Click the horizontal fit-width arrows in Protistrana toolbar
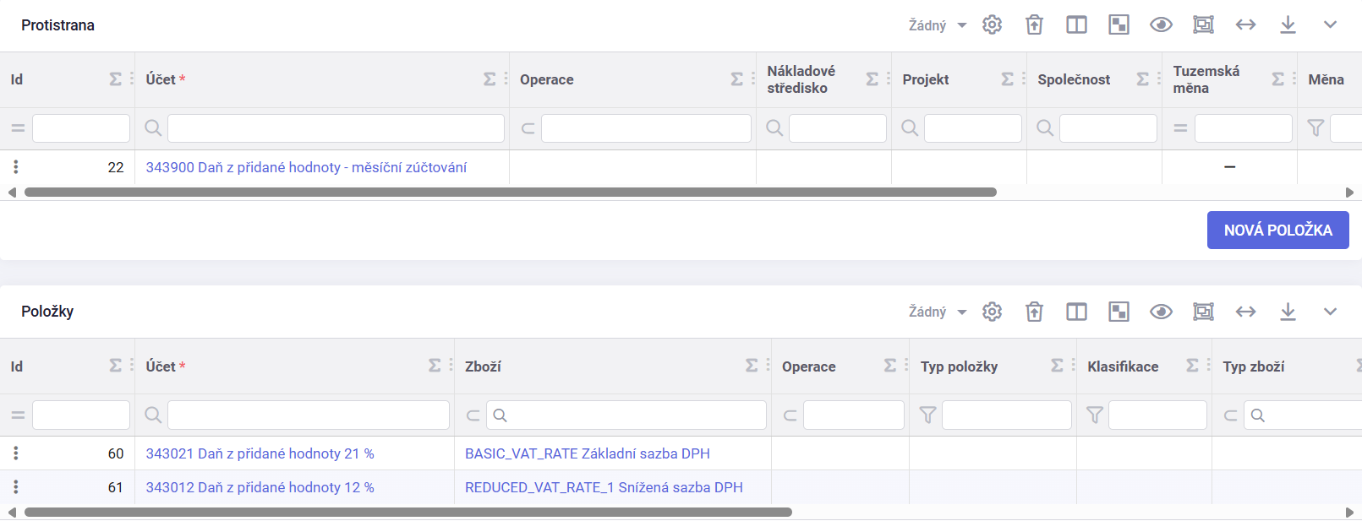Screen dimensions: 1362x521 [x=1245, y=25]
